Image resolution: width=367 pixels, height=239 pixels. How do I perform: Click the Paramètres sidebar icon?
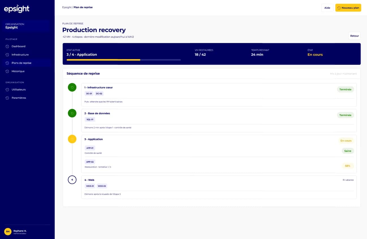click(x=7, y=98)
